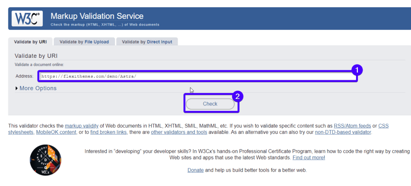
Task: Click the Check button
Action: pyautogui.click(x=210, y=104)
